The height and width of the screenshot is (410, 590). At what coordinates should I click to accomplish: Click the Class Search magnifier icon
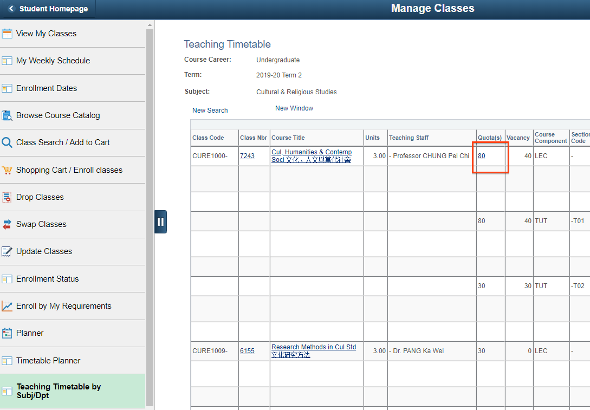pyautogui.click(x=7, y=142)
